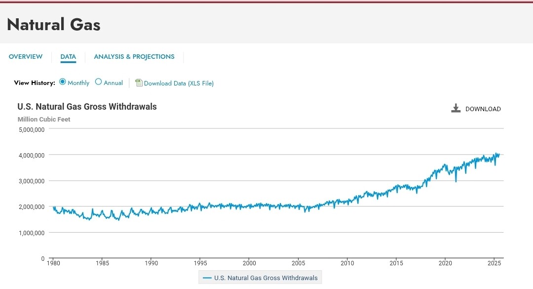Click the blue legend line swatch
Viewport: 533px width, 289px height.
coord(207,278)
